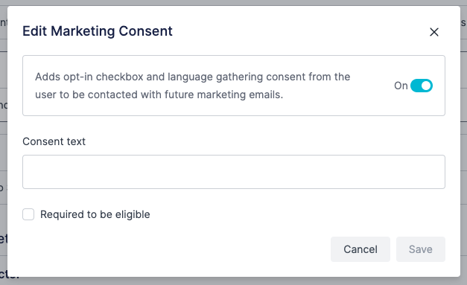The width and height of the screenshot is (467, 285).
Task: Click the white knob of the On switch
Action: point(426,86)
